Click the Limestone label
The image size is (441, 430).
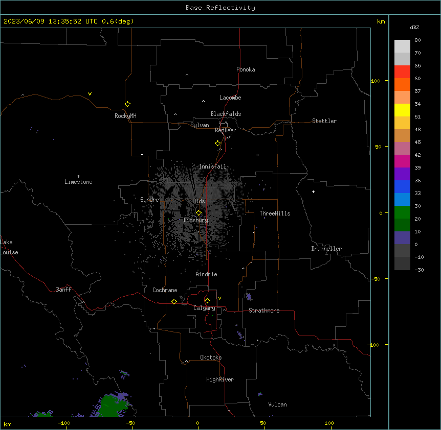pyautogui.click(x=78, y=182)
